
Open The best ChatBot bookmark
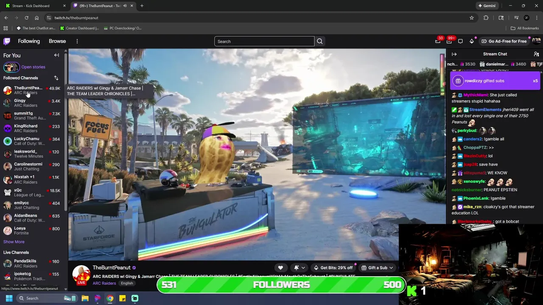pos(36,28)
